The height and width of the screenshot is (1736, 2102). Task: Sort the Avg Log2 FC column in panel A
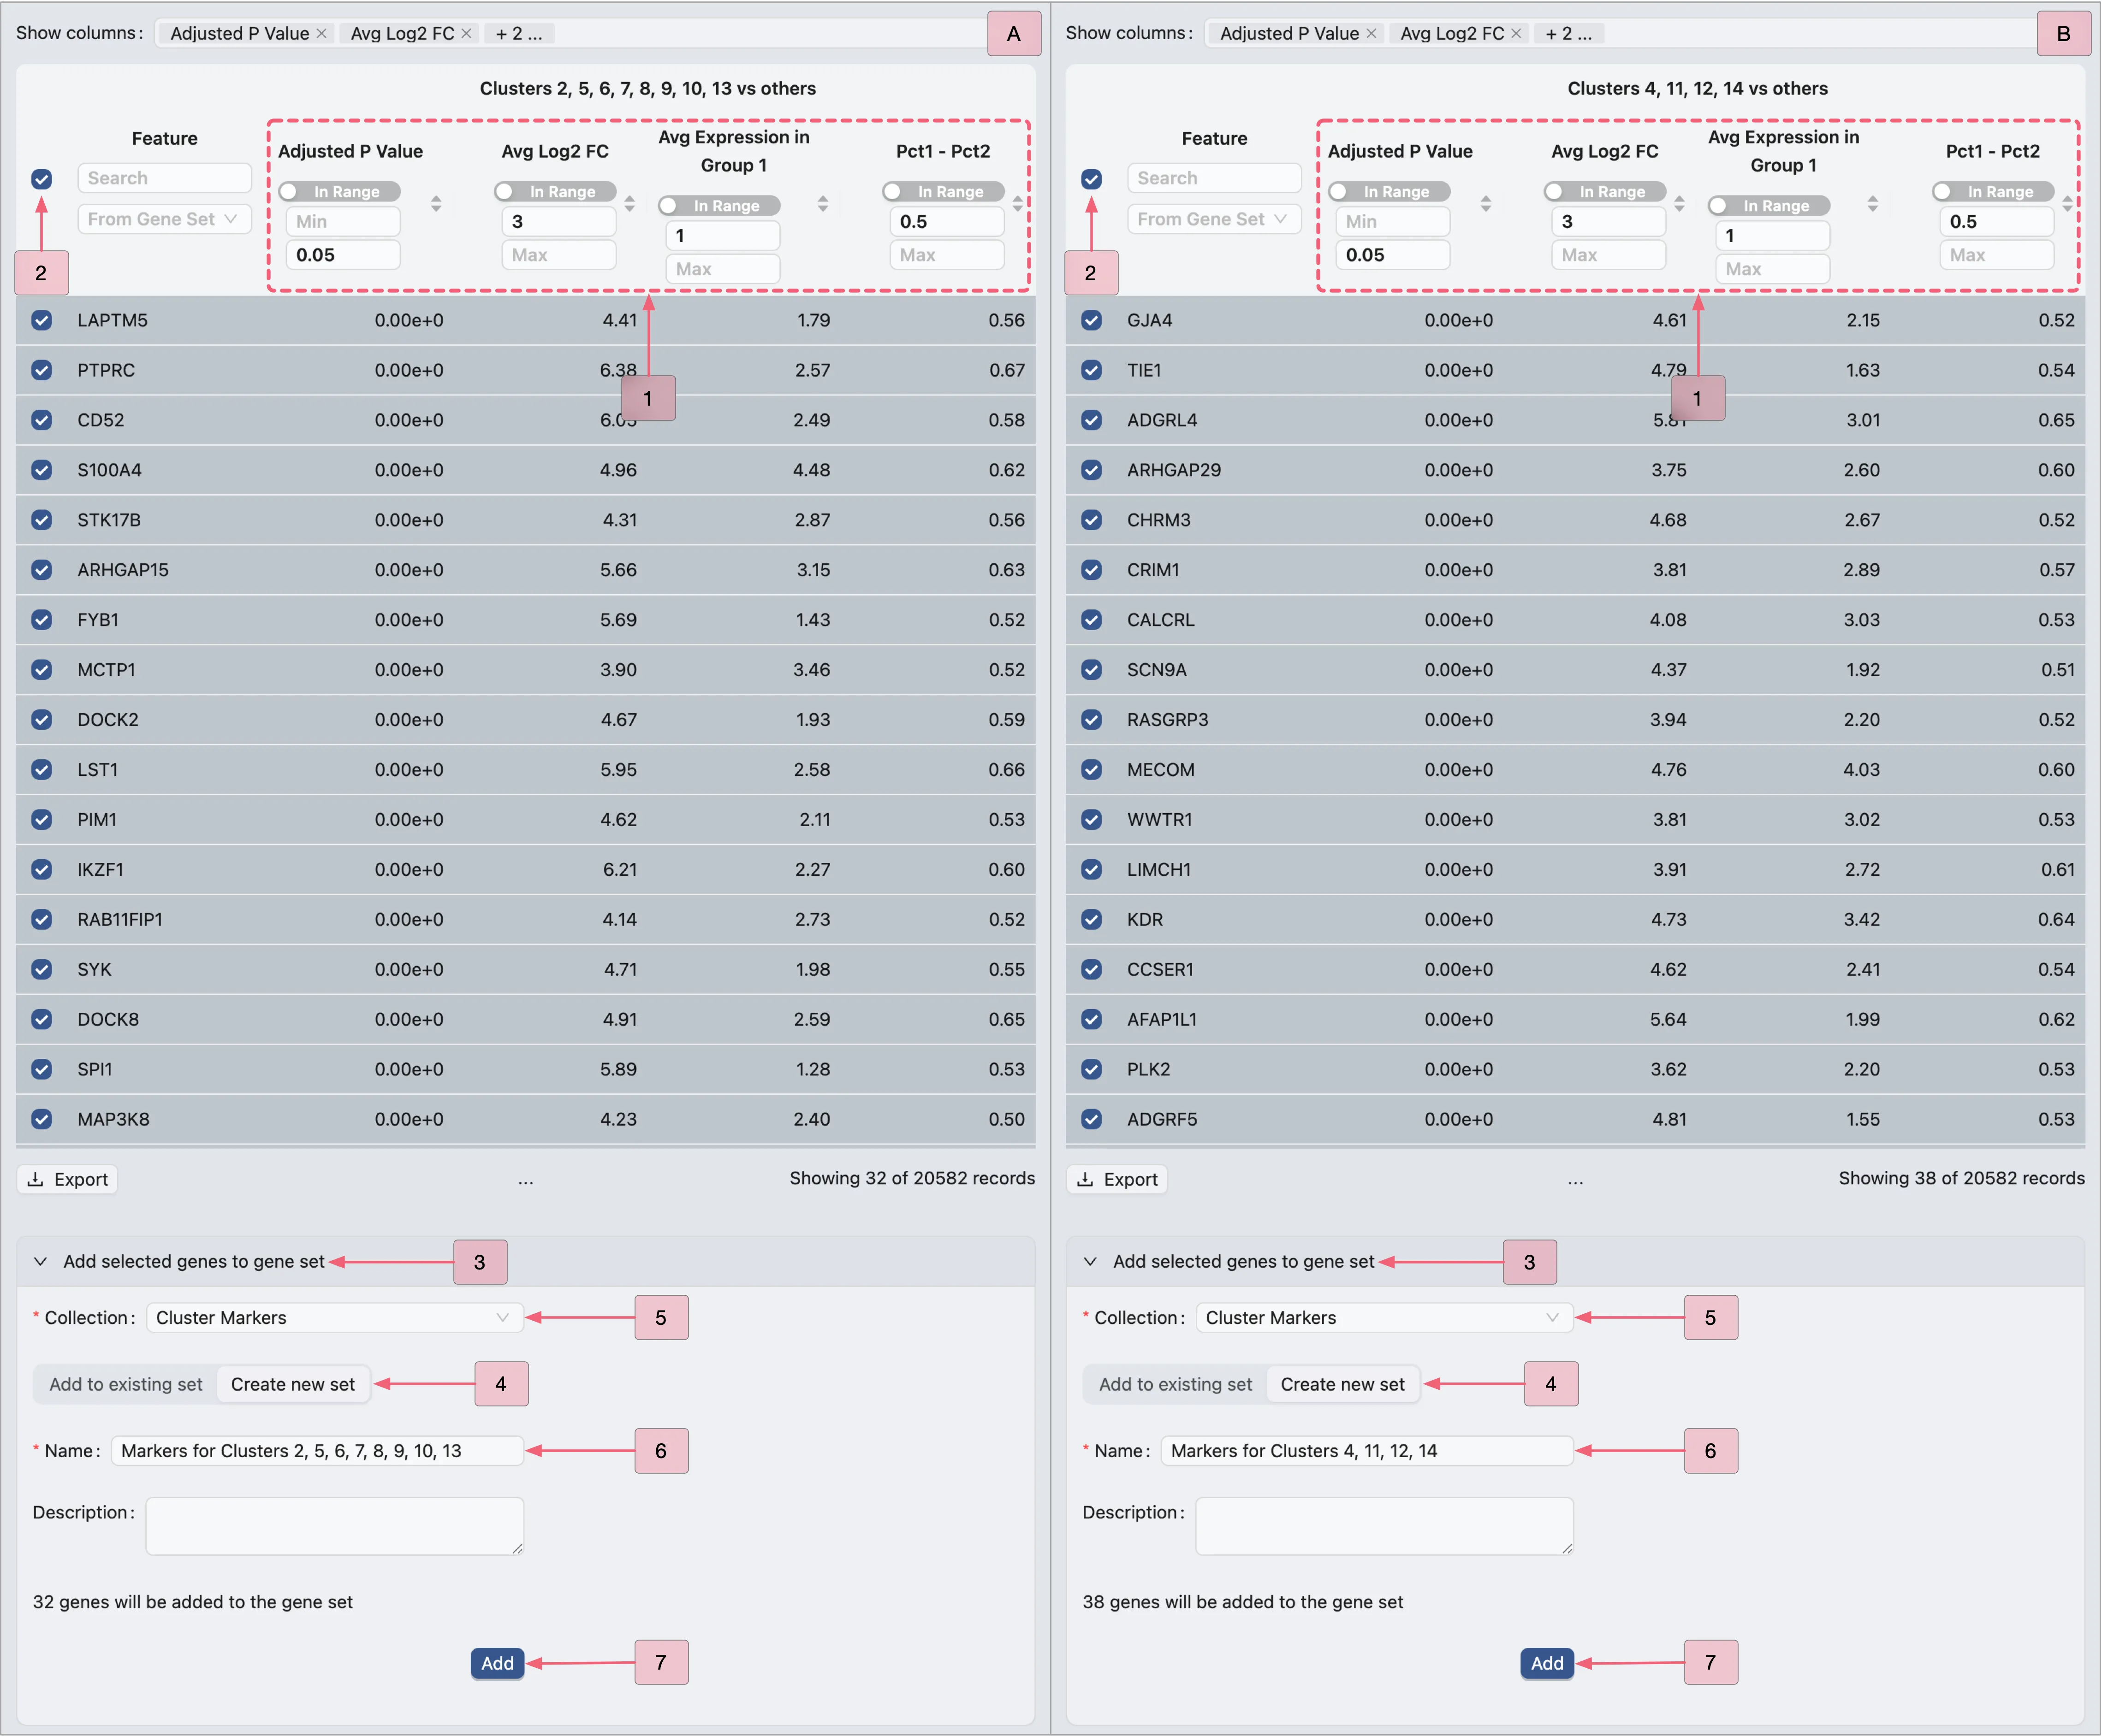click(629, 204)
